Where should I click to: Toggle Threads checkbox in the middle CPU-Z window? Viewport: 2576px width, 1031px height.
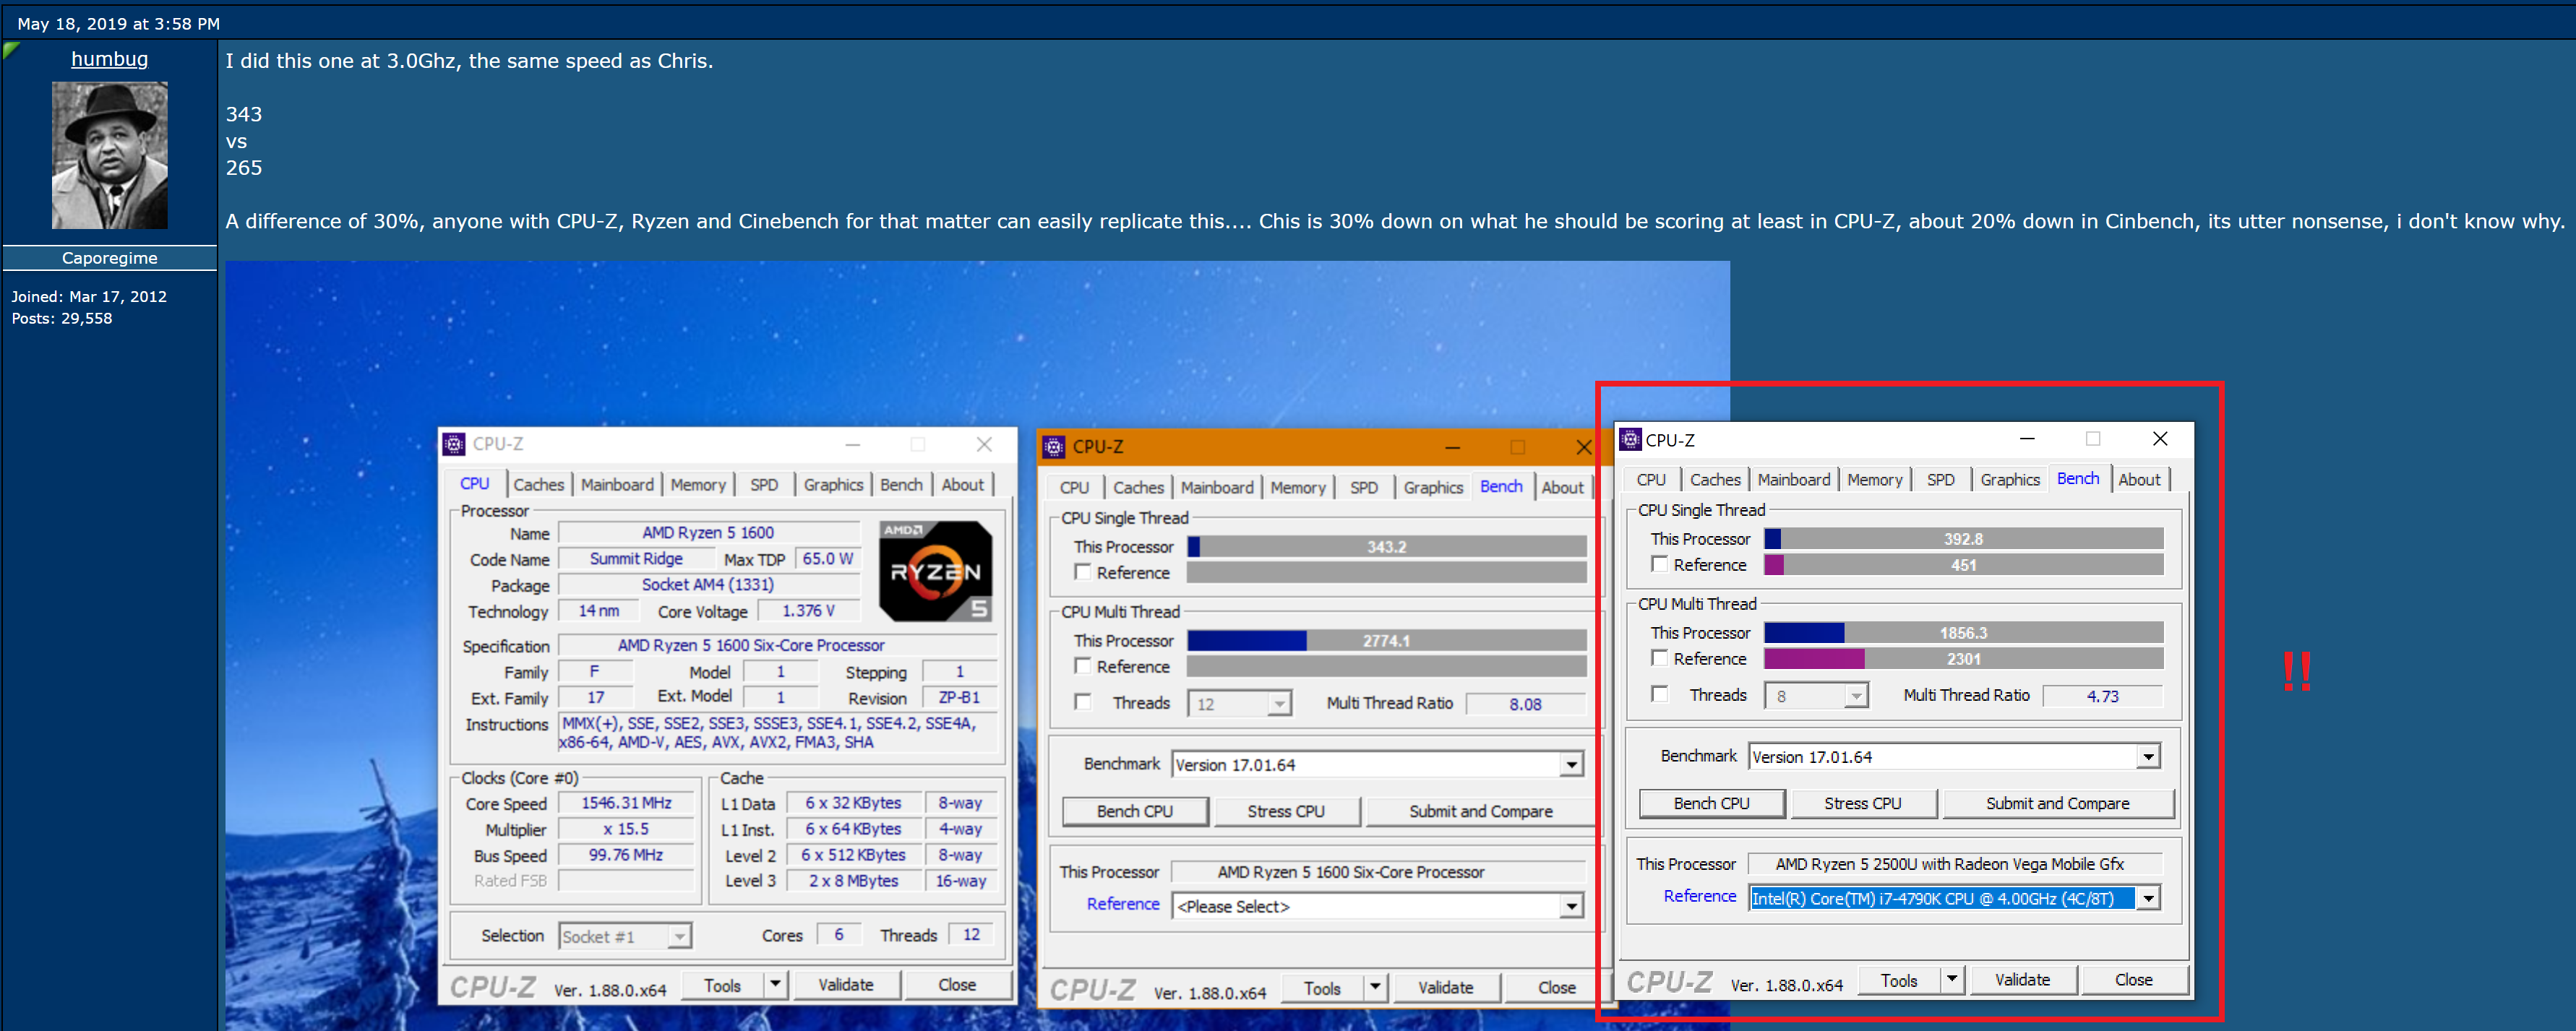pyautogui.click(x=1082, y=702)
